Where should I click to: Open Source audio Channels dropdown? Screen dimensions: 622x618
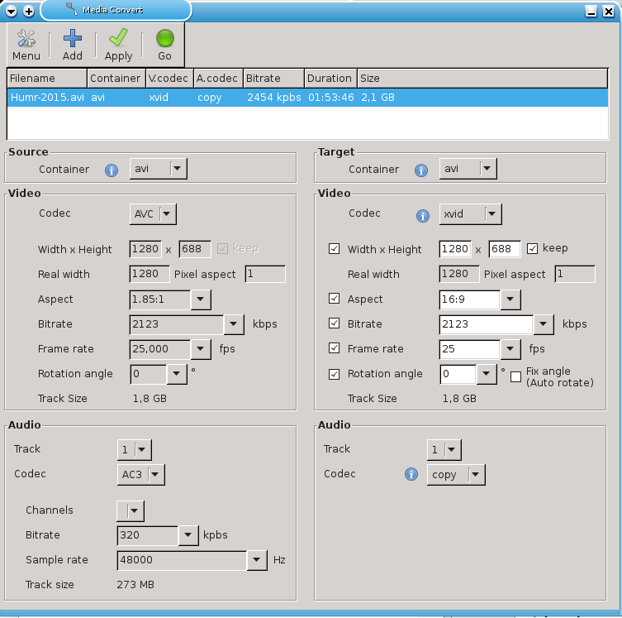[131, 510]
